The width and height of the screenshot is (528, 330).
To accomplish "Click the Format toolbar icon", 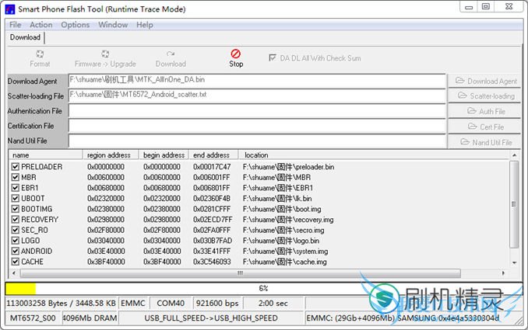I will pos(40,54).
